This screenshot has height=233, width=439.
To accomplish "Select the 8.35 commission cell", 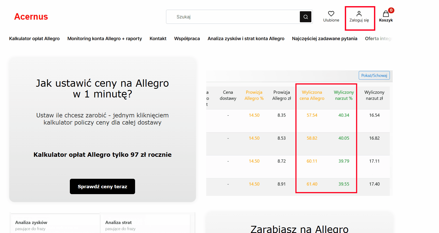I will coord(282,115).
